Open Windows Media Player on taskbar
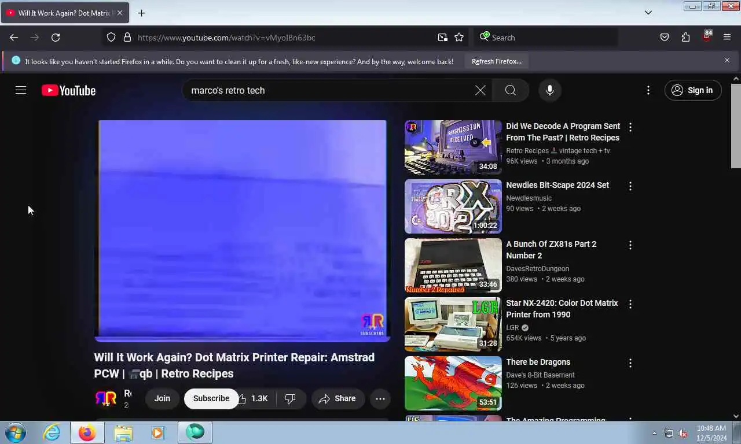The width and height of the screenshot is (741, 444). (x=158, y=432)
